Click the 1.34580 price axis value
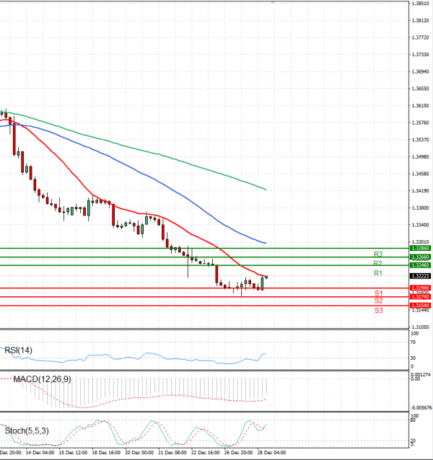The image size is (433, 460). 421,174
